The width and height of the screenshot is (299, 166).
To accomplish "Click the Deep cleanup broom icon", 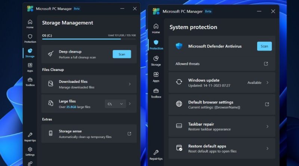I will [x=51, y=54].
